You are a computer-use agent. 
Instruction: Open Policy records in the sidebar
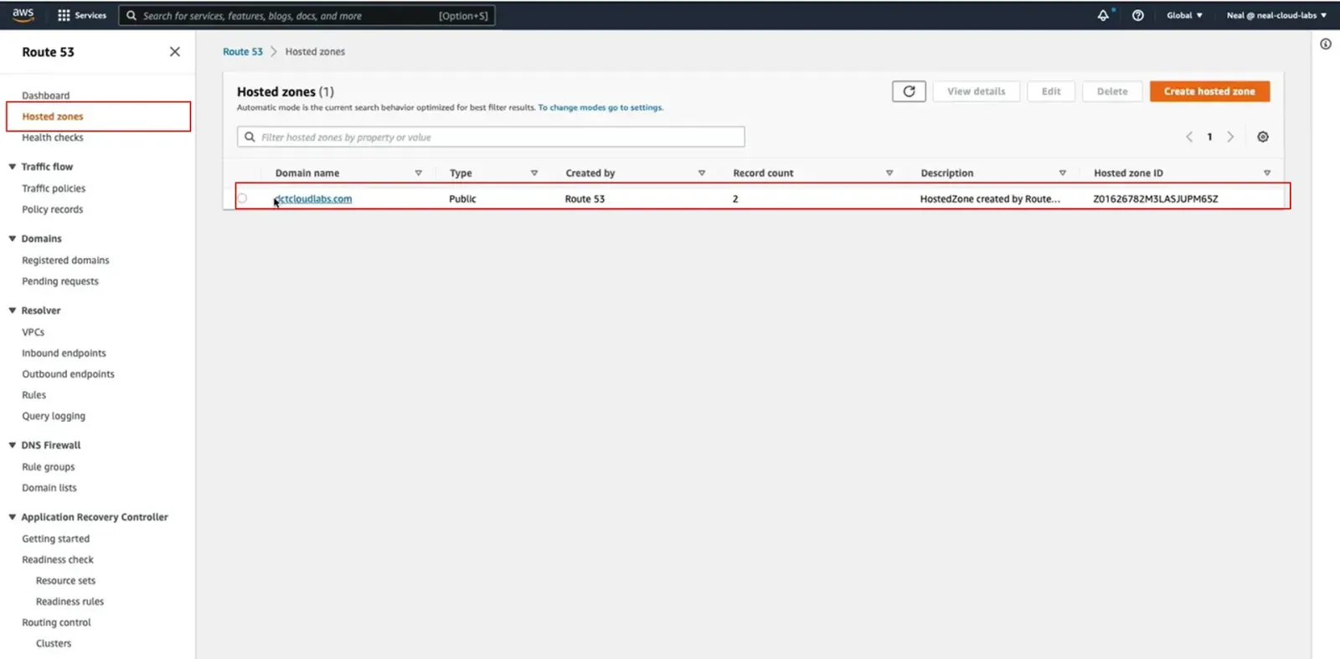pos(53,209)
